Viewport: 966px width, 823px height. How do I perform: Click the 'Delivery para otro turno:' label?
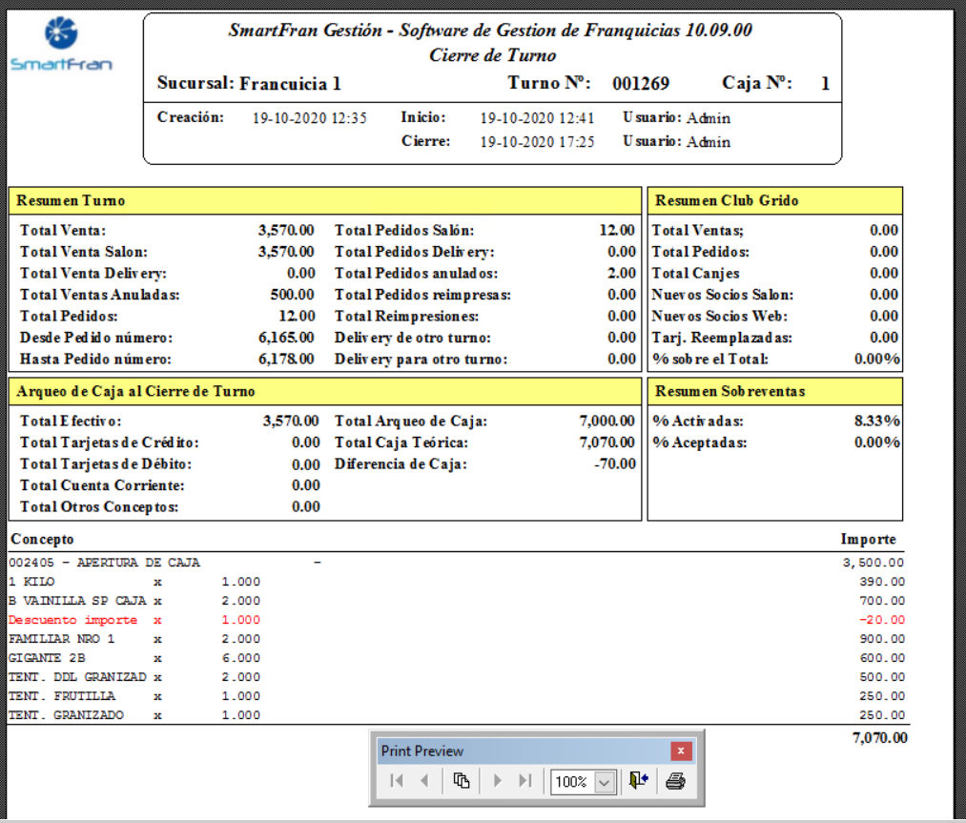(421, 360)
